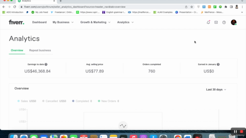
Task: Reload the Fiverr analytics page
Action: (x=15, y=7)
